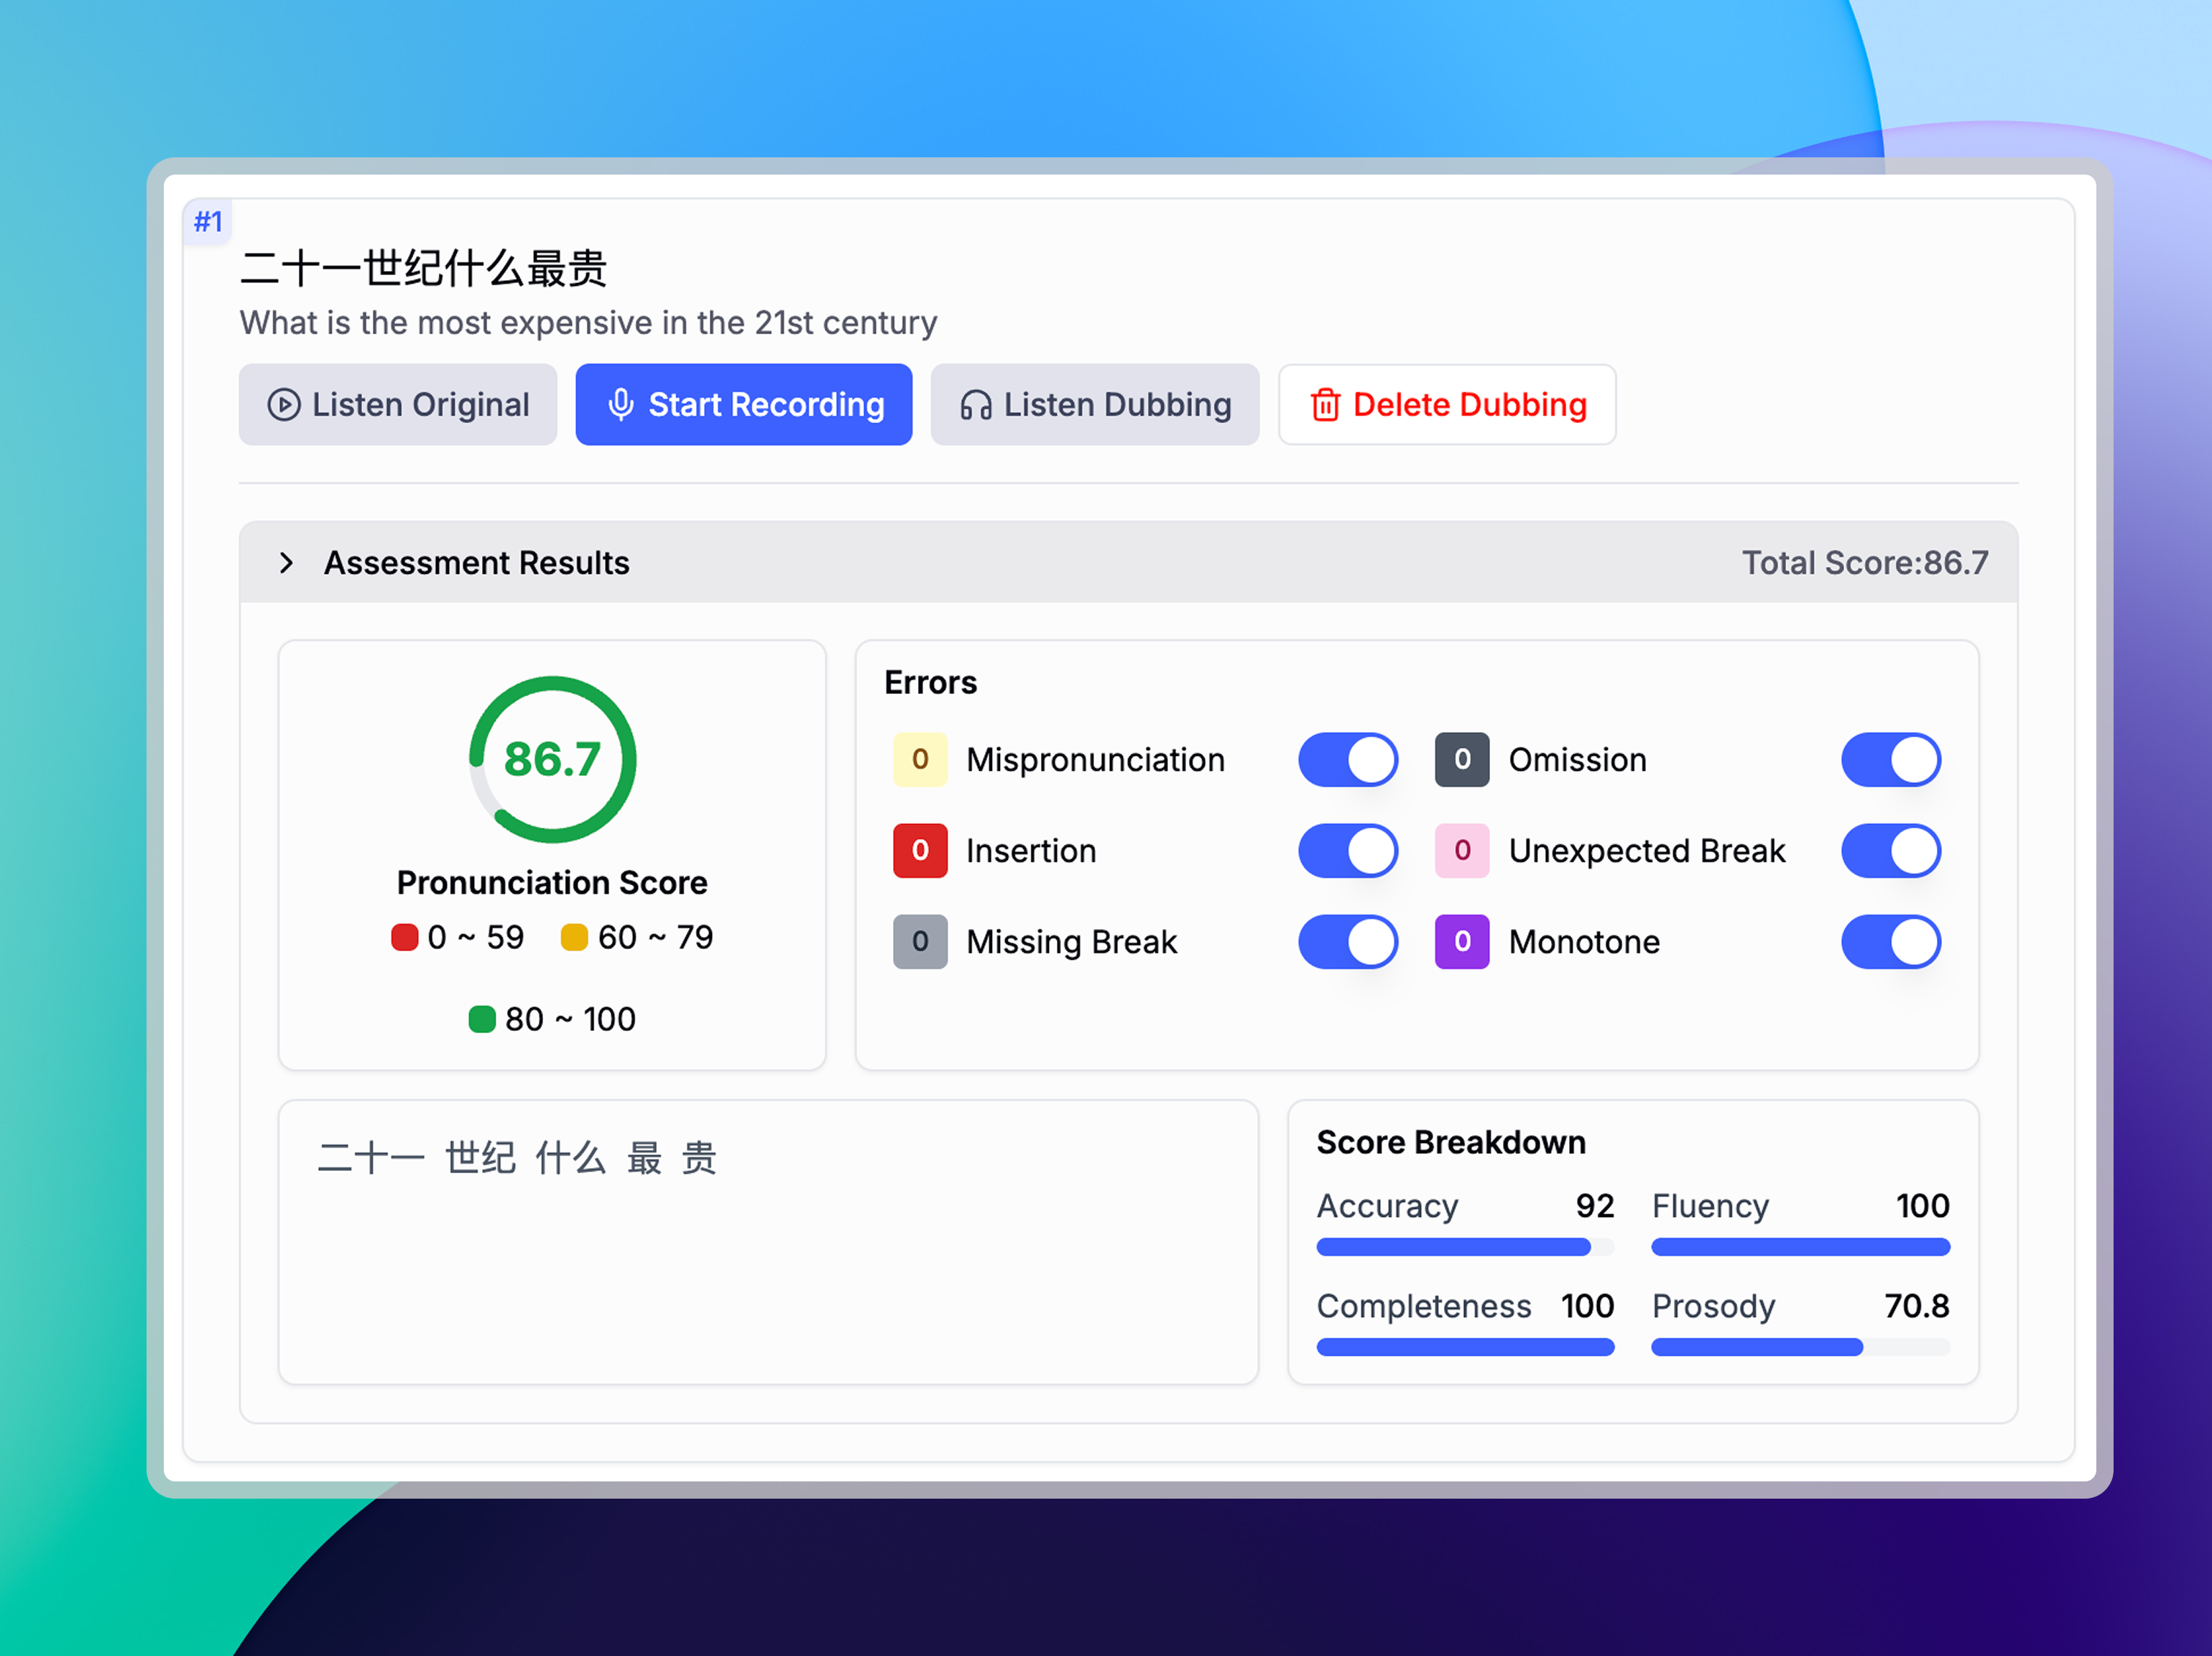Click the yellow Mispronunciation count badge
Image resolution: width=2212 pixels, height=1656 pixels.
(x=919, y=759)
